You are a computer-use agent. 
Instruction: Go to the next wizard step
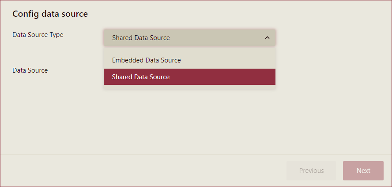[x=363, y=171]
